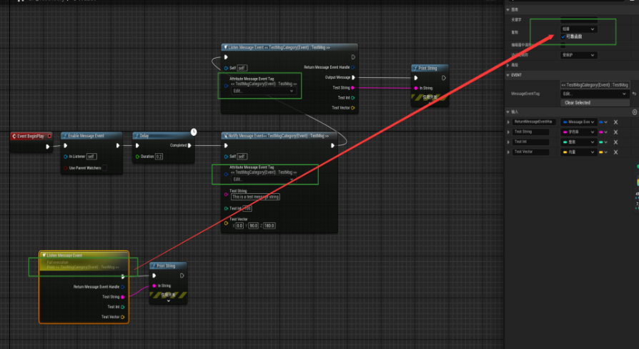Click the 关键字 keyword input field
The width and height of the screenshot is (639, 349).
coord(579,19)
